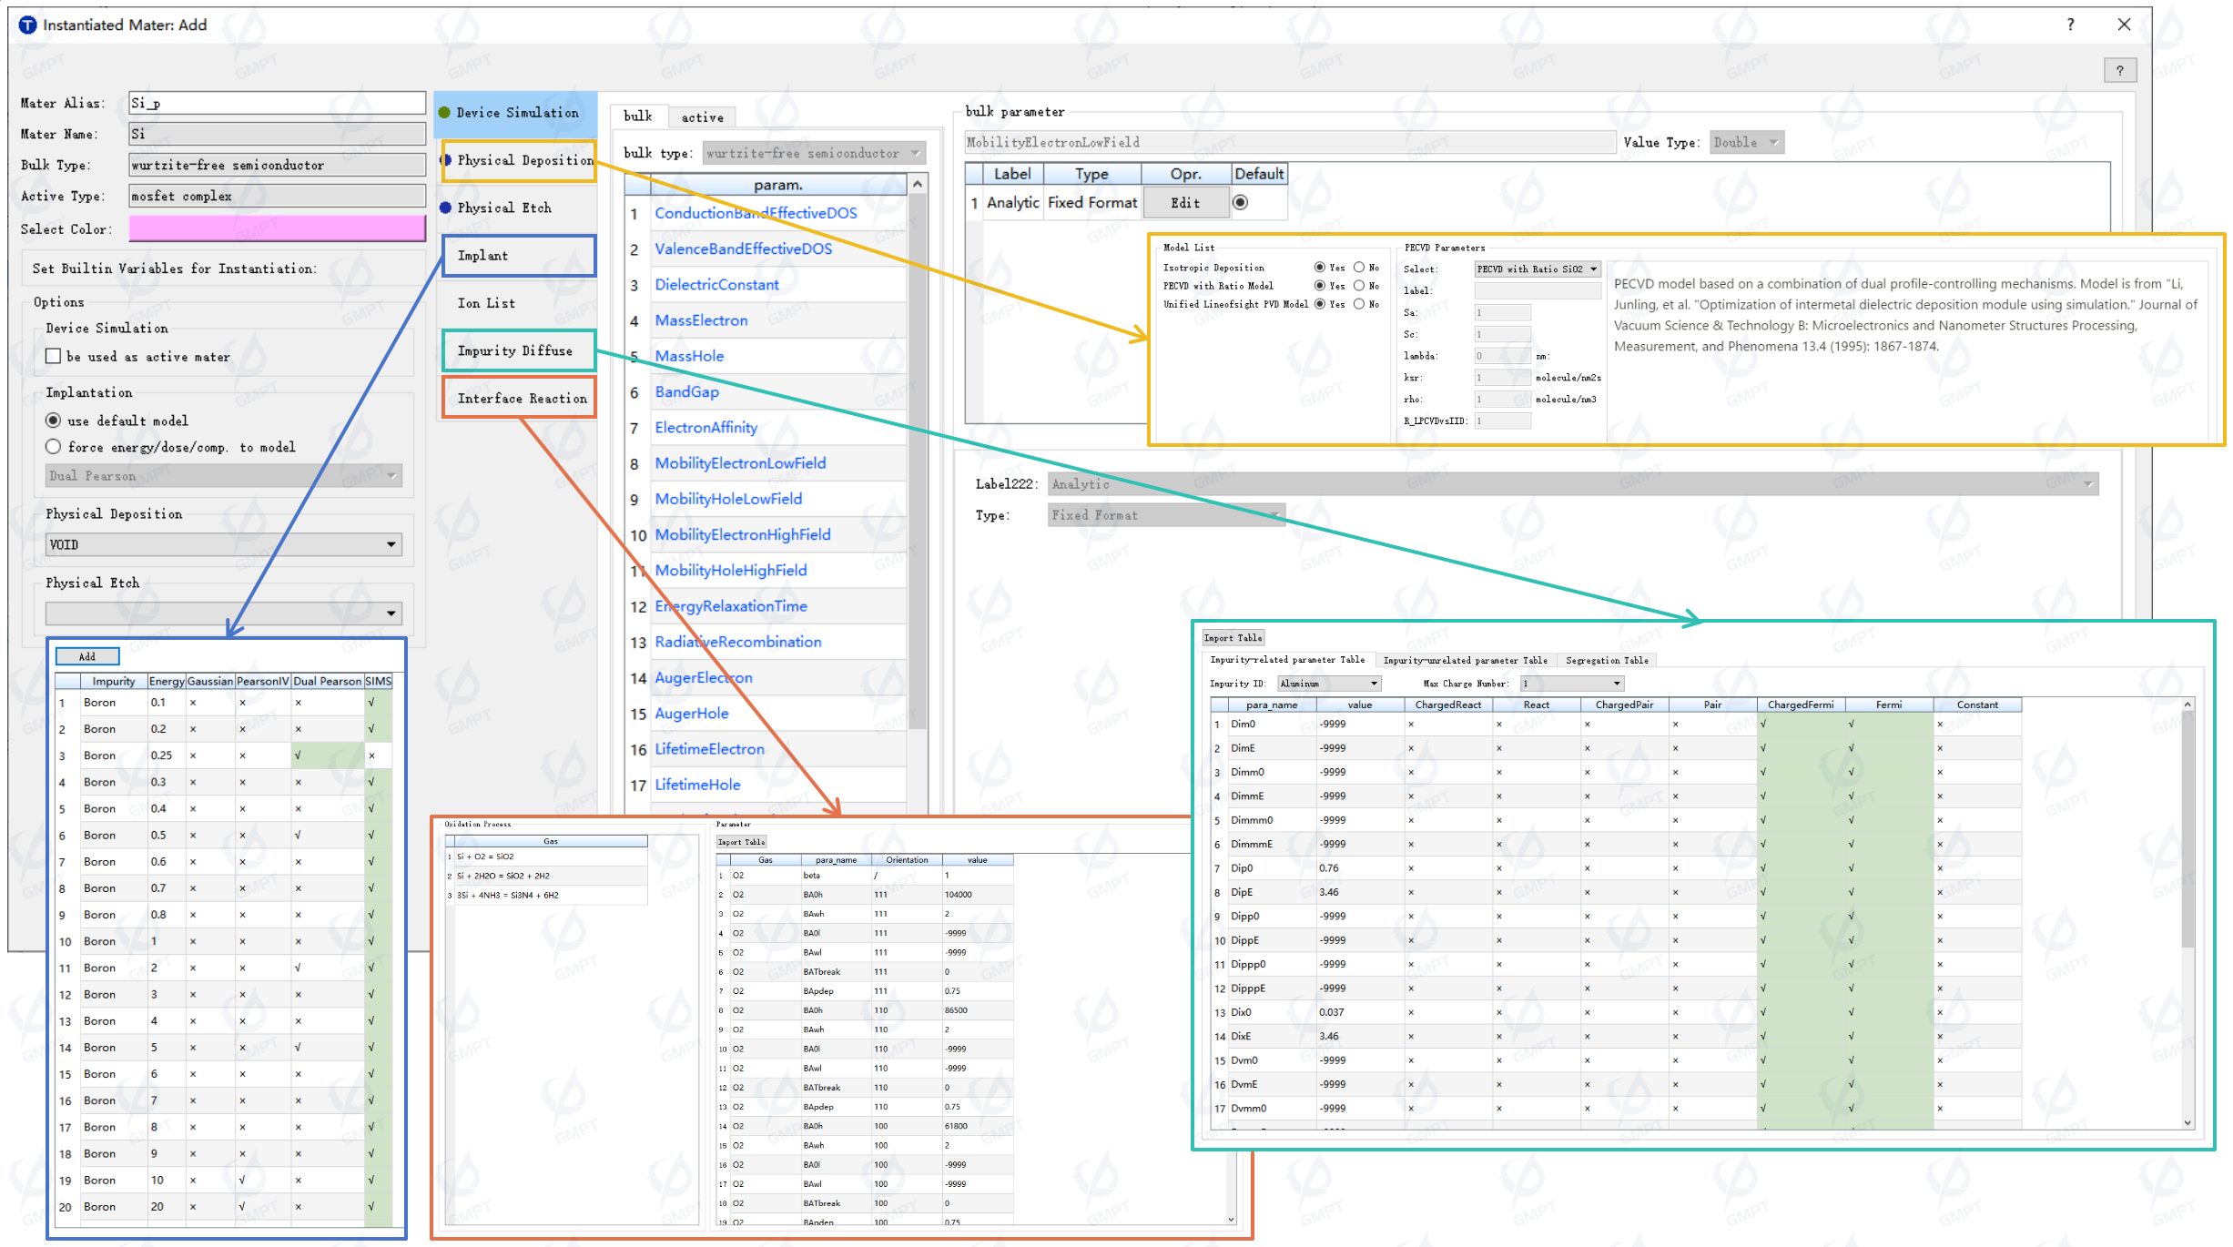Set PECVD with Ratio Model to No
Viewport: 2233px width, 1247px height.
(1359, 286)
